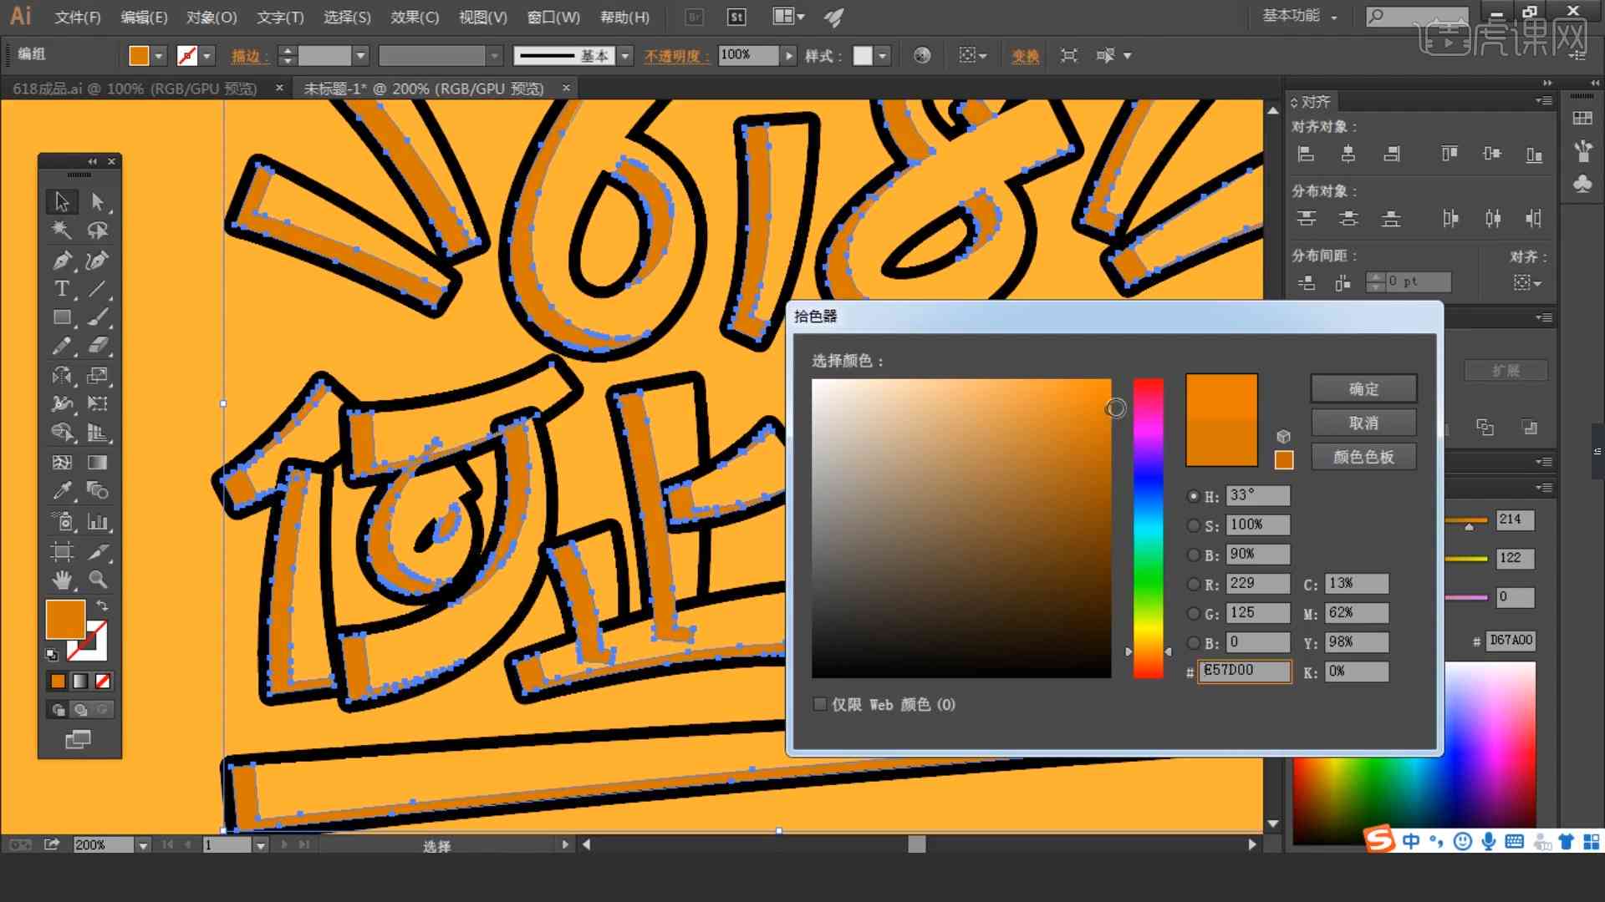Select the Artboard tool

tap(62, 551)
